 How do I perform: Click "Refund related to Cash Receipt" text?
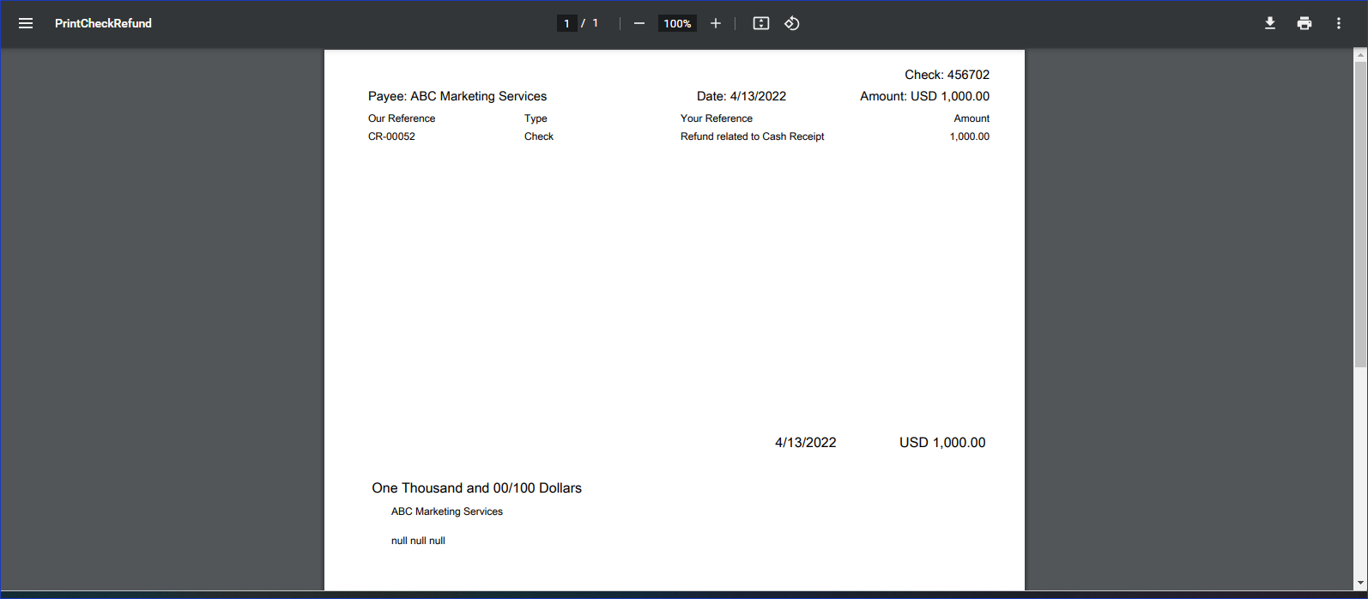[752, 136]
